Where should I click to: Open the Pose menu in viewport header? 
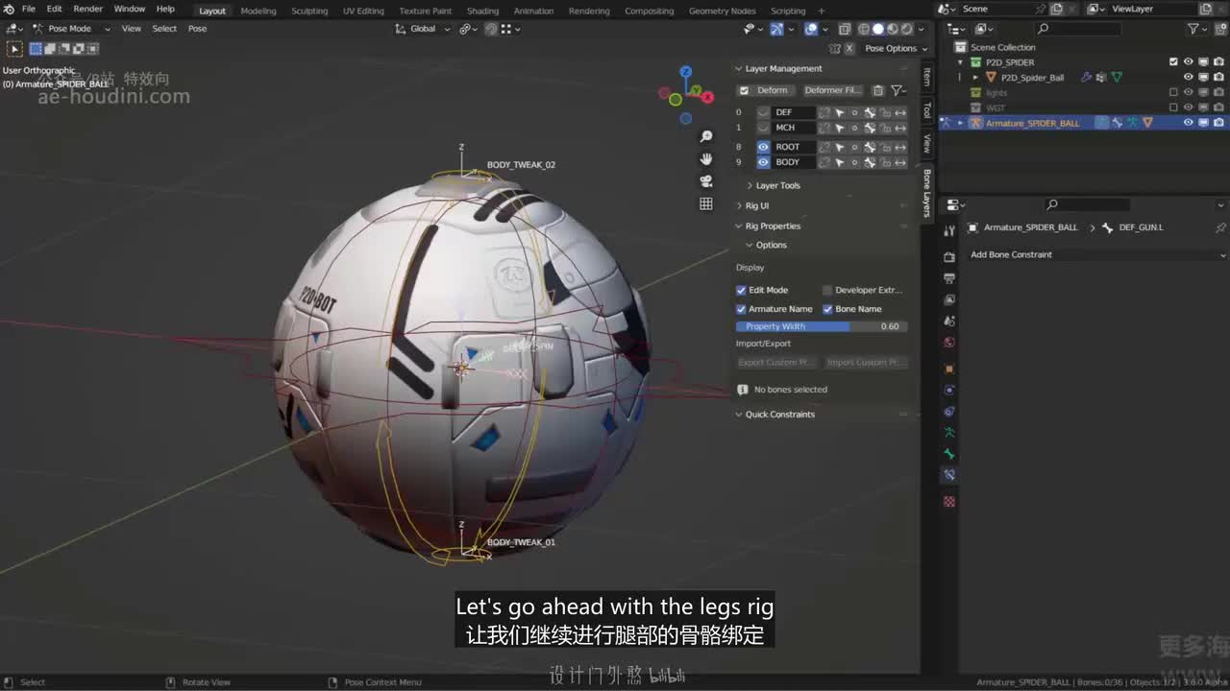pyautogui.click(x=197, y=29)
